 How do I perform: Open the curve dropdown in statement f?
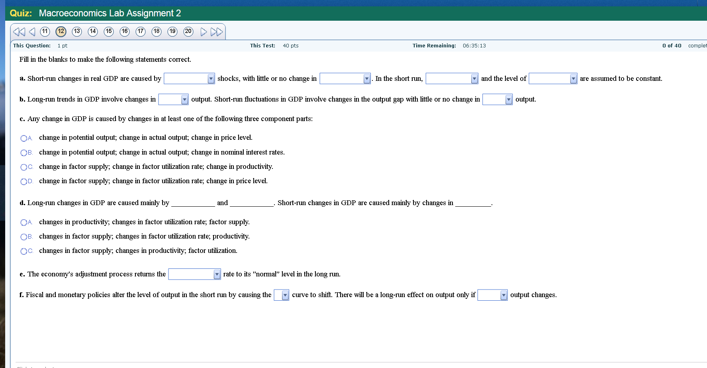point(285,295)
